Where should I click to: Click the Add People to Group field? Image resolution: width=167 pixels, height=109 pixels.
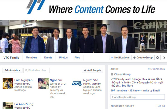click(138, 97)
